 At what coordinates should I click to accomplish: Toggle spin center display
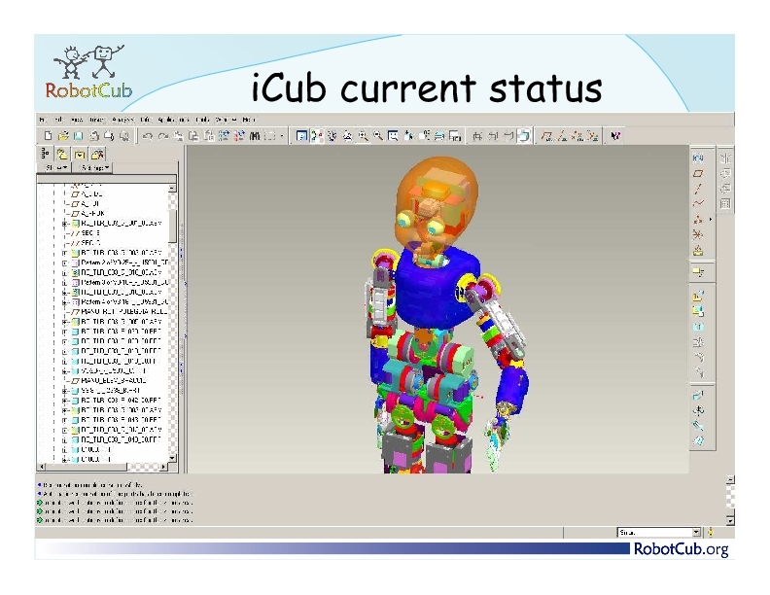(x=317, y=136)
